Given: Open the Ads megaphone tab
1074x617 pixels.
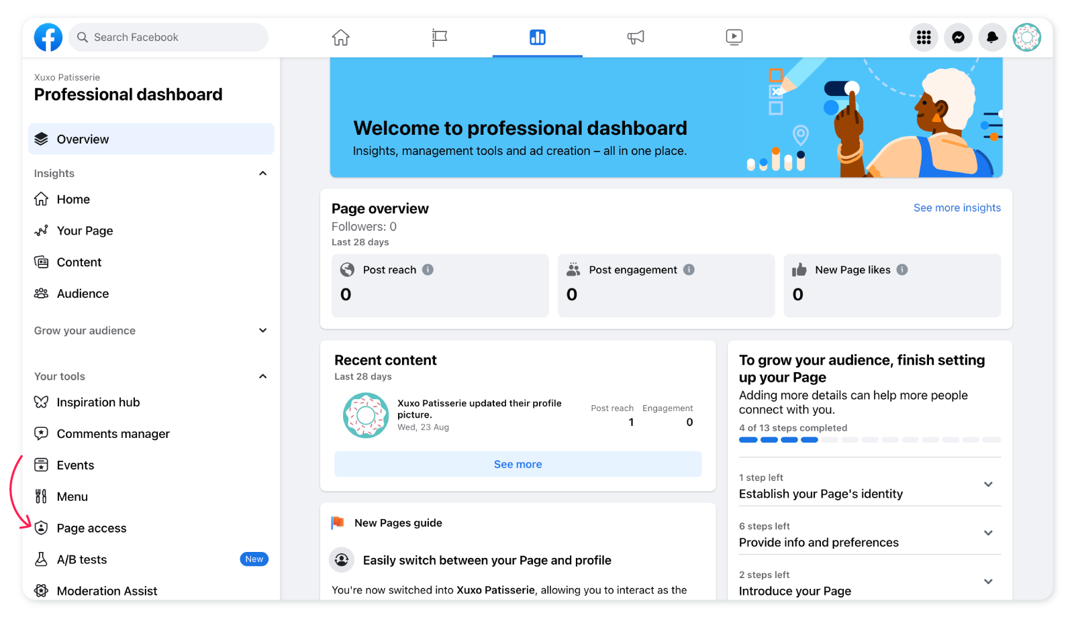Looking at the screenshot, I should (x=636, y=38).
